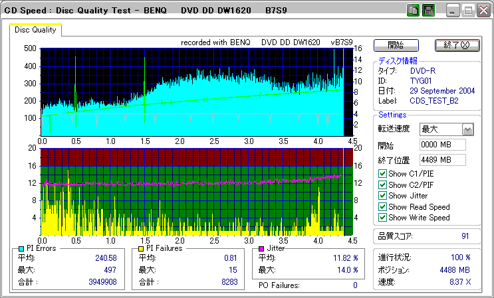
Task: Click the 終了位置 field showing 4489 MB
Action: tap(442, 159)
